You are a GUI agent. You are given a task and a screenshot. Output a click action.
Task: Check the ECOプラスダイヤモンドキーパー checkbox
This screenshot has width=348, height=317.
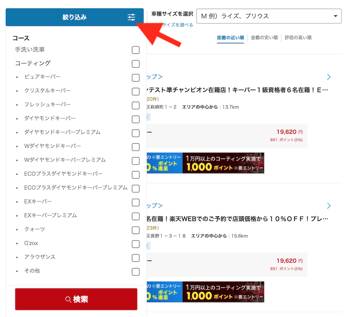[136, 174]
